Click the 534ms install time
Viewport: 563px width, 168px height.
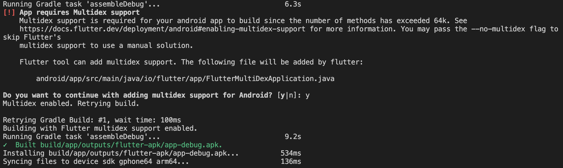coord(291,153)
